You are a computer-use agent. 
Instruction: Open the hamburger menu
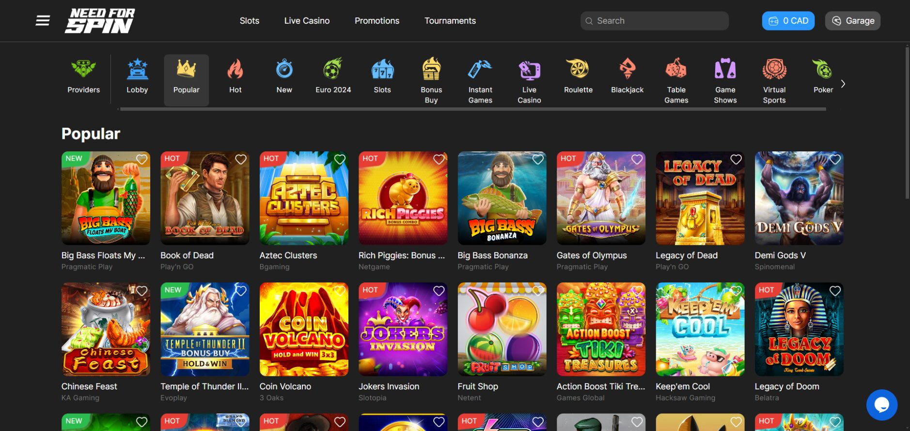pyautogui.click(x=43, y=21)
